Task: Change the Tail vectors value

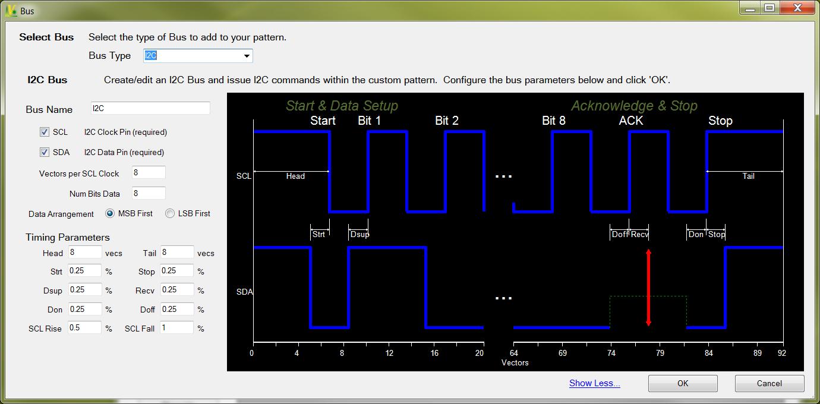Action: tap(176, 252)
